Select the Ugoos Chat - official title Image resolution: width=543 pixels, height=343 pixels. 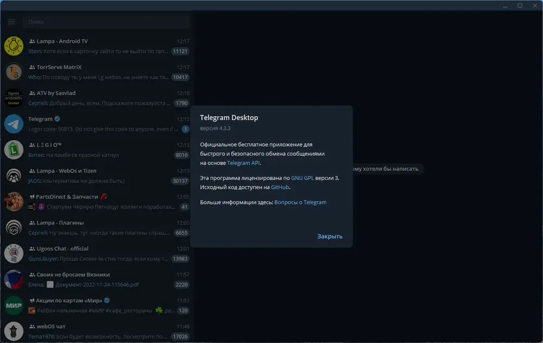click(x=62, y=248)
